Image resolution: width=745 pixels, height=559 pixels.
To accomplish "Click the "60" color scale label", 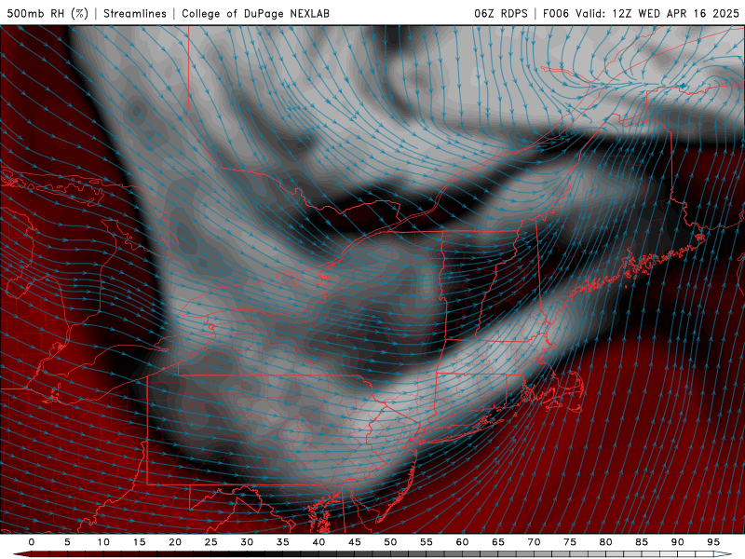I will [x=462, y=542].
